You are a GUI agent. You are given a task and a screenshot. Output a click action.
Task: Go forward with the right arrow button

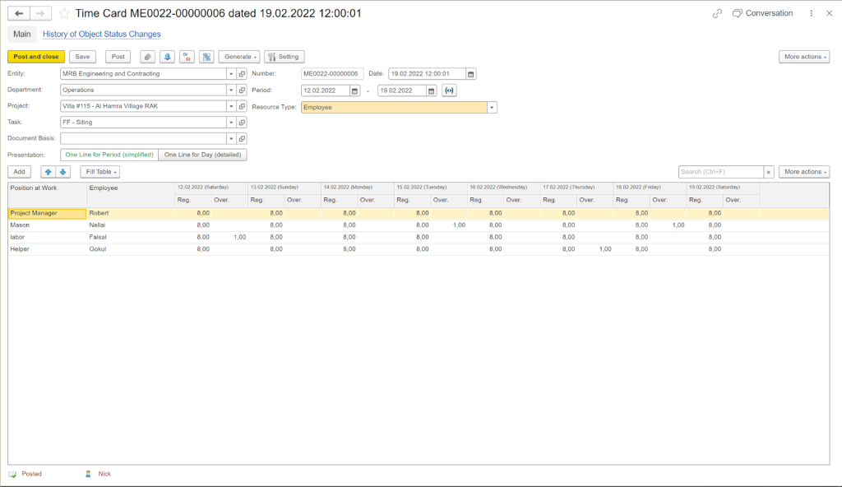coord(41,13)
